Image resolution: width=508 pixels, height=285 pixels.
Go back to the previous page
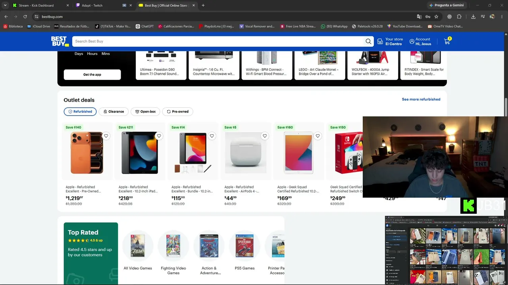6,17
